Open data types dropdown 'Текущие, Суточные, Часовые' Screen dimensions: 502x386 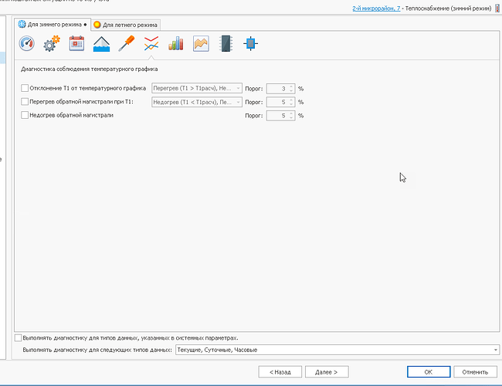click(337, 350)
